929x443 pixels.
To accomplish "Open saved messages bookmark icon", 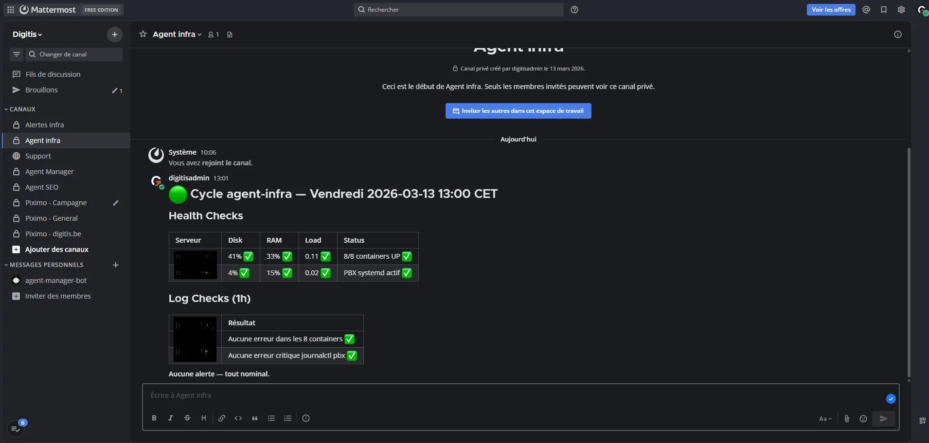I will tap(884, 9).
